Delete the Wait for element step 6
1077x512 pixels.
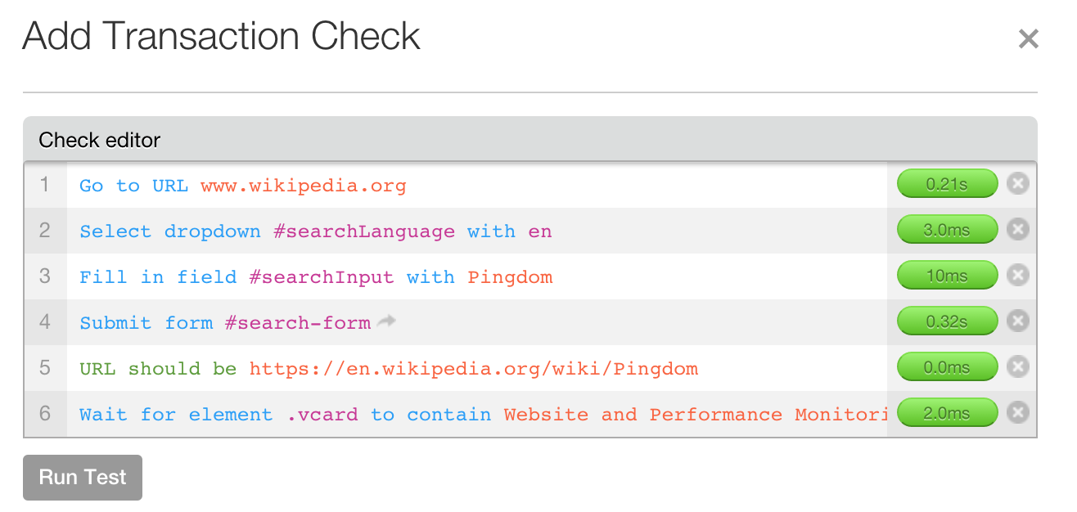(1017, 413)
